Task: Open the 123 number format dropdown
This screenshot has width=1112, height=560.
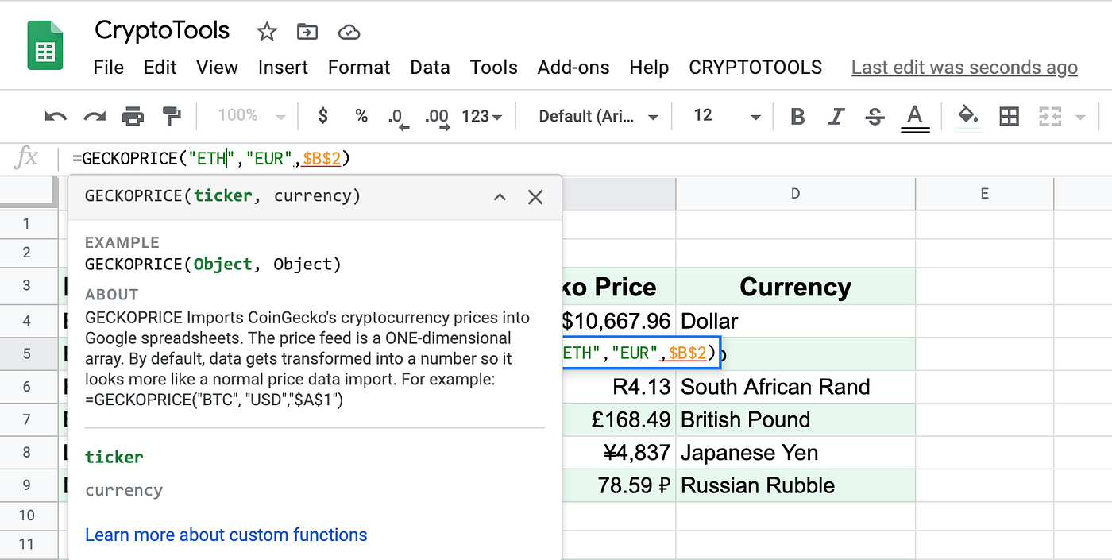Action: click(x=481, y=117)
